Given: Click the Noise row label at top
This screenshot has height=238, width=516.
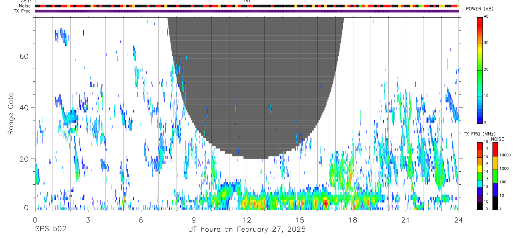Looking at the screenshot, I should click(x=25, y=6).
